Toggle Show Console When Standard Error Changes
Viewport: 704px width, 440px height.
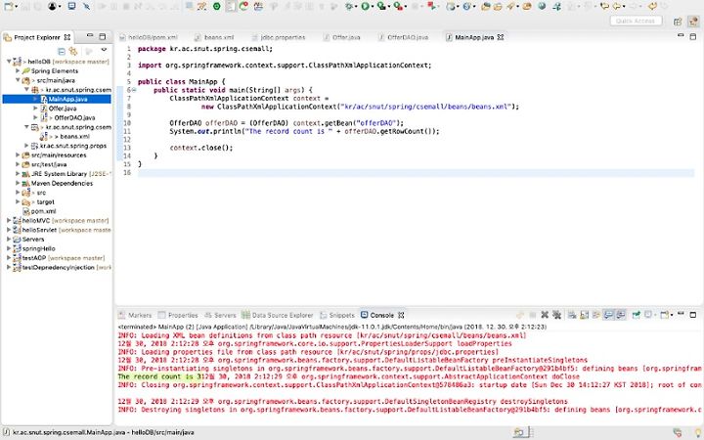point(621,315)
